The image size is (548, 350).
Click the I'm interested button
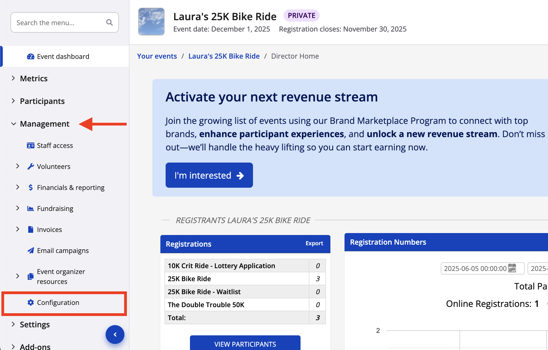coord(209,175)
